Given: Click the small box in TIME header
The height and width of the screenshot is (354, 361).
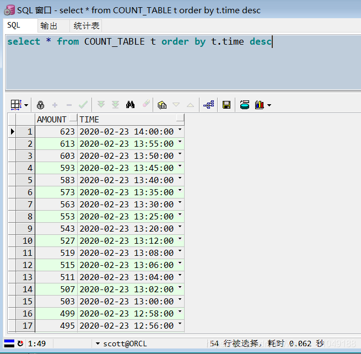Looking at the screenshot, I should click(180, 117).
